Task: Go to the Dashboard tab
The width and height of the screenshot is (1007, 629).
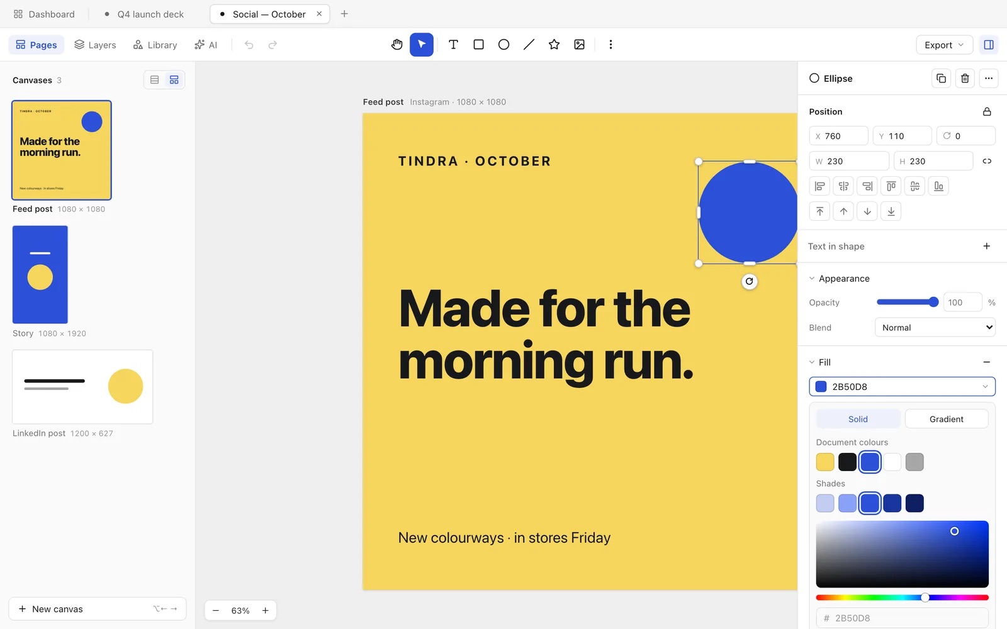Action: click(44, 14)
